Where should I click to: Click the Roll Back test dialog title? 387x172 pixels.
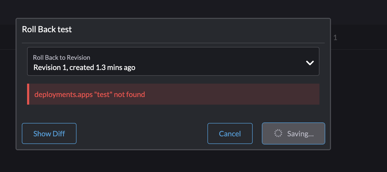pyautogui.click(x=47, y=29)
